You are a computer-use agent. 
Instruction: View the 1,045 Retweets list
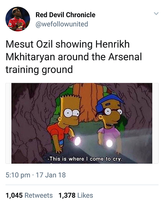[x=29, y=195]
